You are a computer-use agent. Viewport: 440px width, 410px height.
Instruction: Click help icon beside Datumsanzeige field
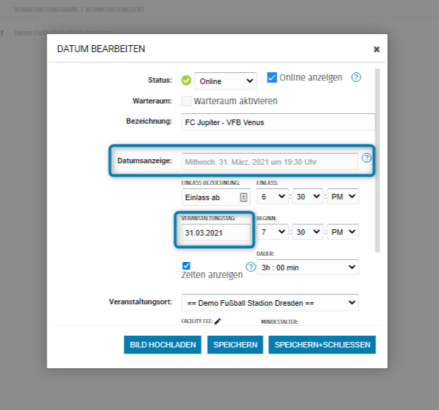pyautogui.click(x=366, y=158)
